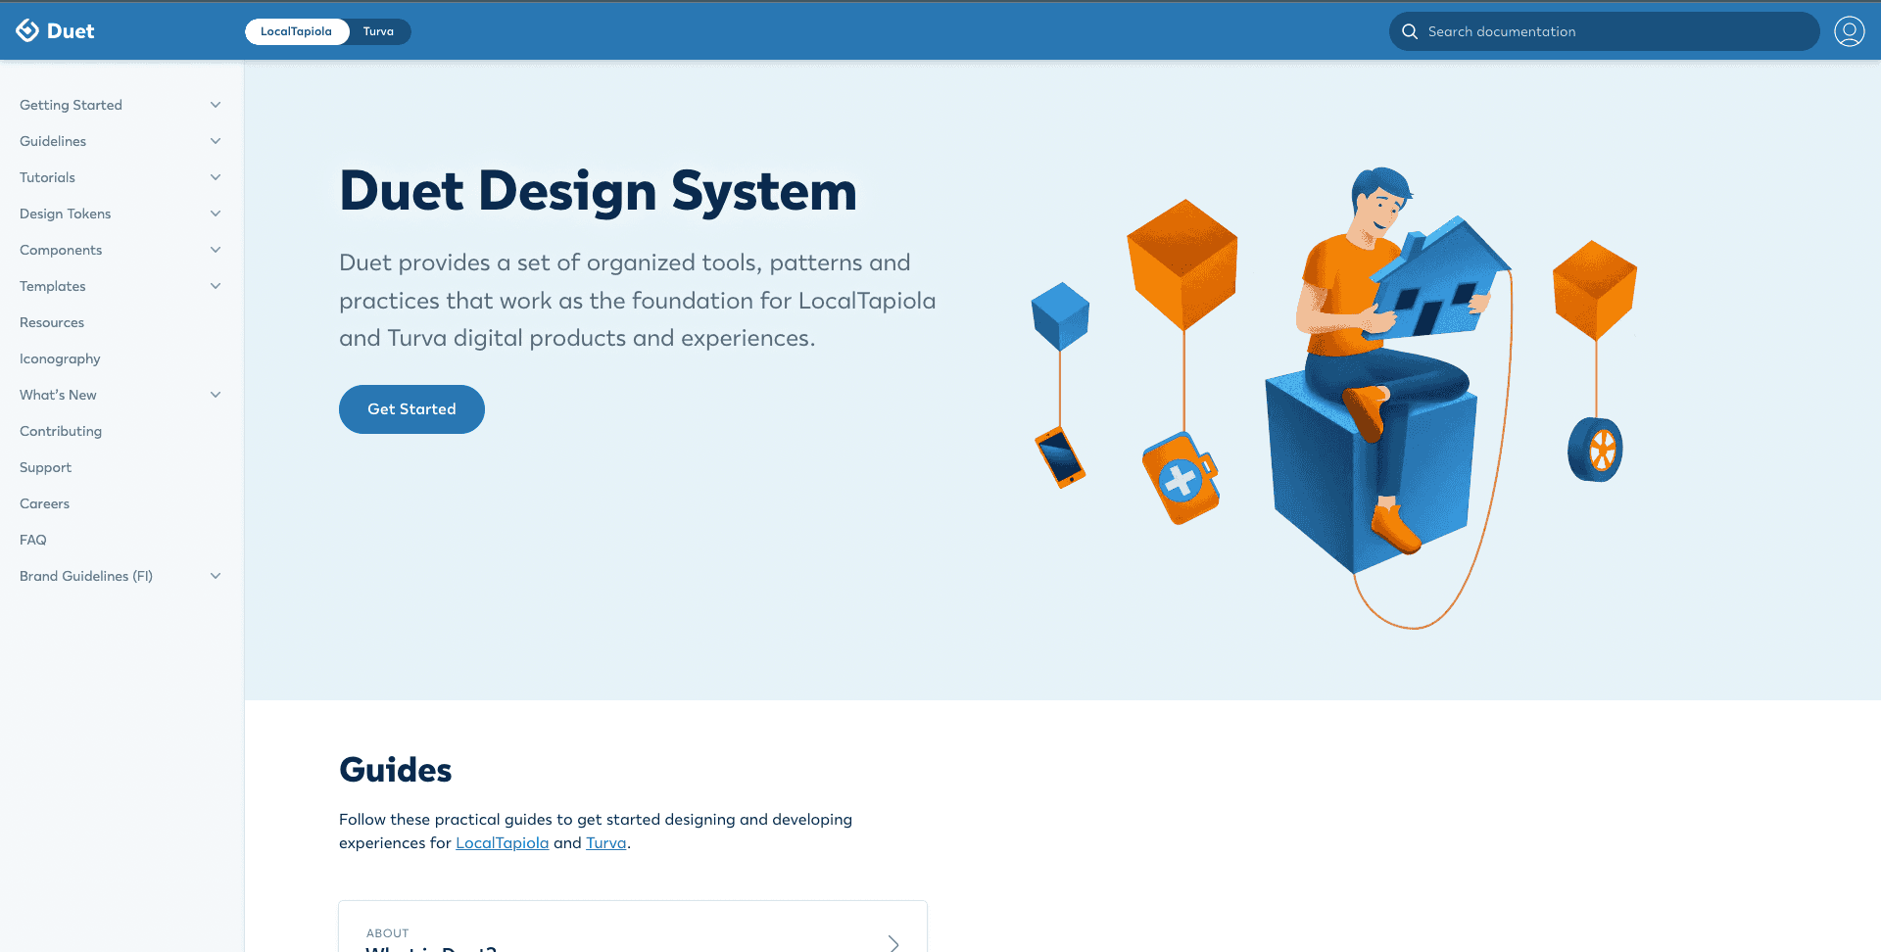1881x952 pixels.
Task: Click the search magnifier icon
Action: pos(1410,31)
